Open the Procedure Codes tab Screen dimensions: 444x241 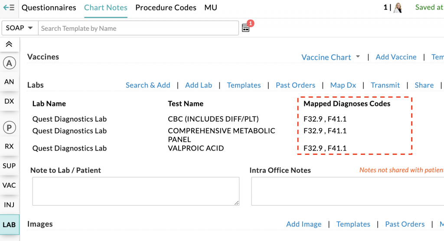click(166, 8)
